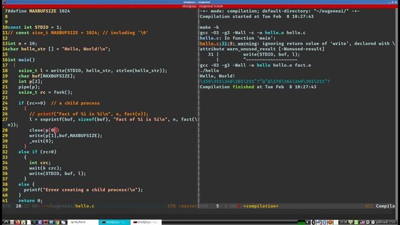Click the commented-out printf "Fact of" line

click(89, 114)
